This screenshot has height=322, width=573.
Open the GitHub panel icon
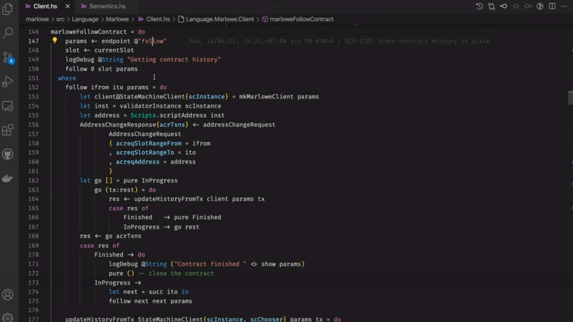8,154
